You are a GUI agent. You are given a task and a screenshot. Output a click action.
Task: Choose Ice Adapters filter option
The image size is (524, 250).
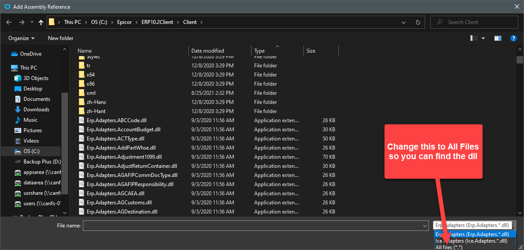pos(471,240)
